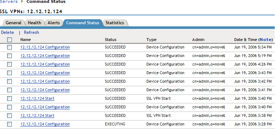Check the box for the EXECUTING Configuration row
The height and width of the screenshot is (129, 275).
[9, 124]
